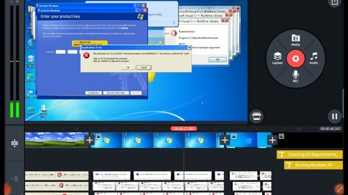Click OK in the Application Error dialog
348x195 pixels.
point(128,67)
